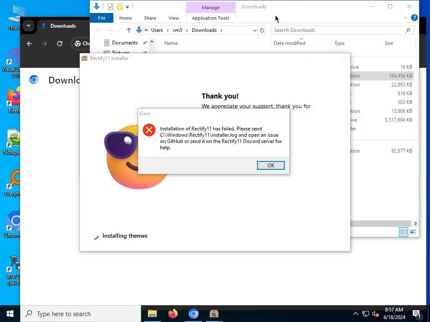The image size is (430, 322).
Task: Open Firefox from the taskbar
Action: (x=173, y=314)
